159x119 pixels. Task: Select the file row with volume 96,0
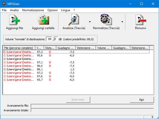(x=77, y=66)
